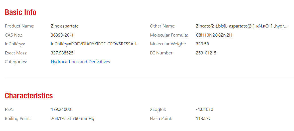
Task: Click the EC number 253-012-5
Action: [206, 53]
